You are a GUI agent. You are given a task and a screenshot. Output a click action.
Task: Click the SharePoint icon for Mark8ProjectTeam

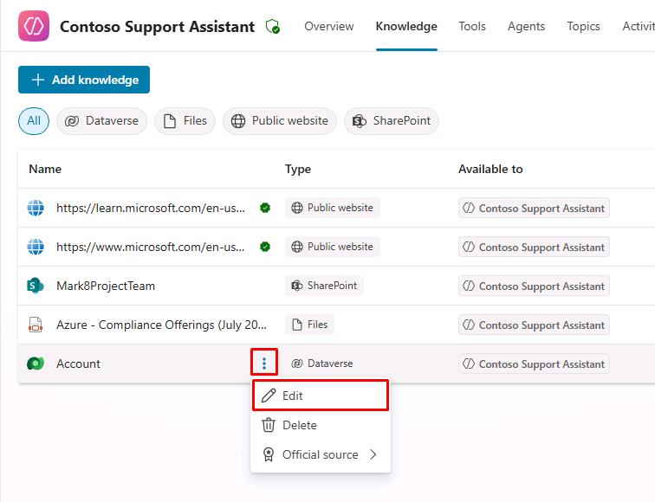(36, 286)
